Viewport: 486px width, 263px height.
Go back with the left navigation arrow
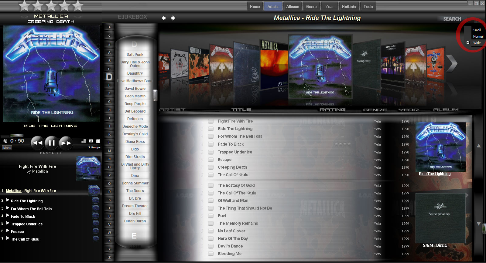click(x=164, y=18)
